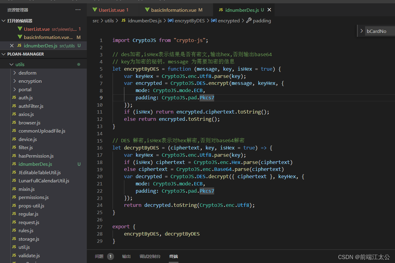Collapse the utils folder
Viewport: 395px width, 263px height.
click(x=11, y=64)
